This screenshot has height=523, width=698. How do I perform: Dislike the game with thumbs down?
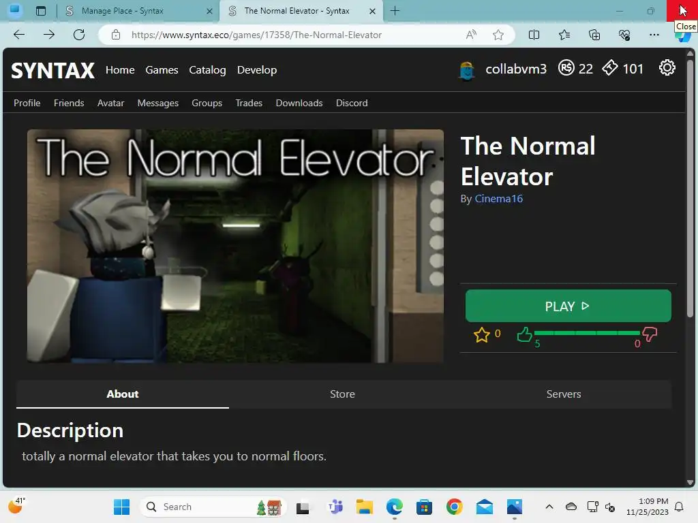tap(650, 334)
